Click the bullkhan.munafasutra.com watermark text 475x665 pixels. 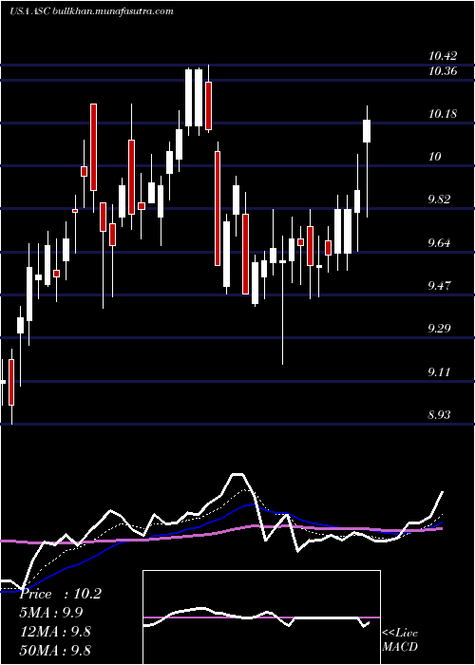tap(115, 11)
